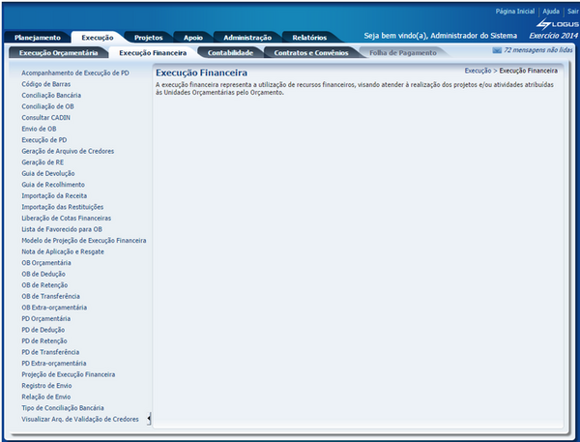Click the unread messages envelope icon

click(497, 48)
